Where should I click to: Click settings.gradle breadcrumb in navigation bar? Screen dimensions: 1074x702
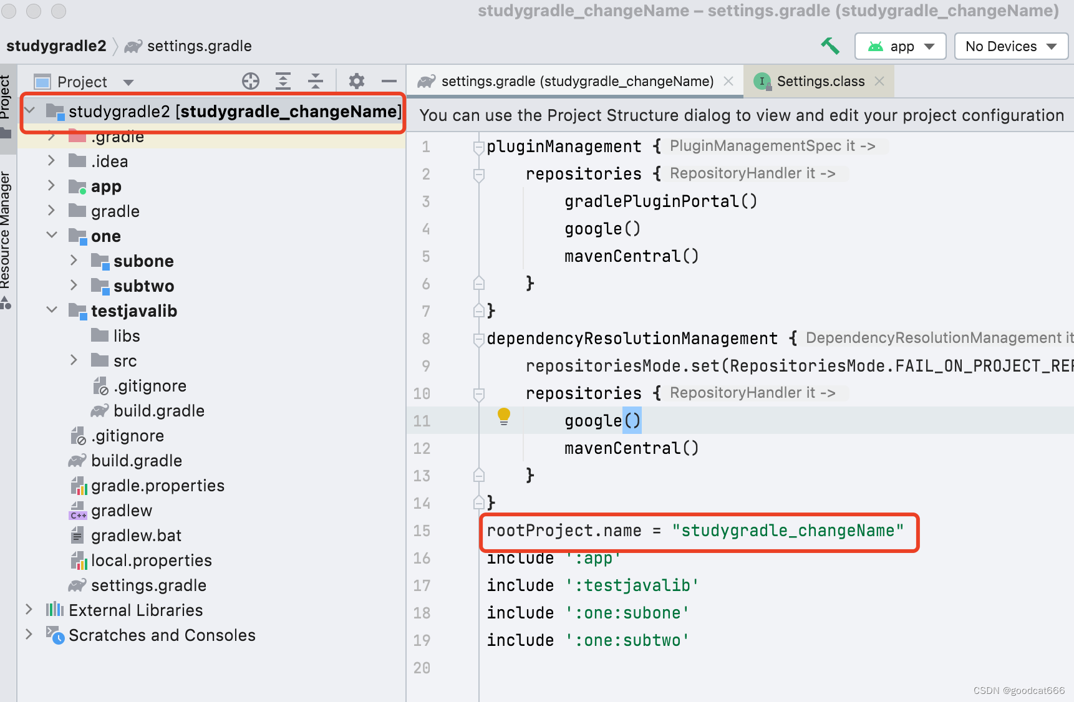188,46
